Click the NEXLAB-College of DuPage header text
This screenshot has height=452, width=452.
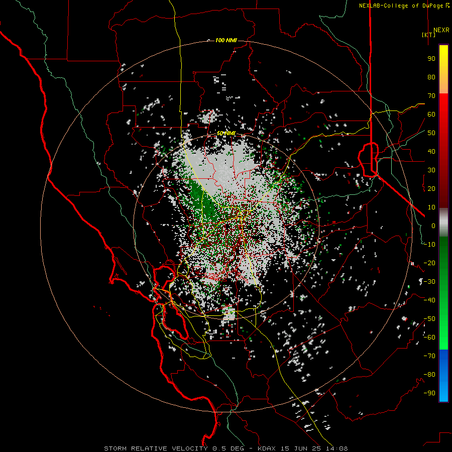coord(402,6)
